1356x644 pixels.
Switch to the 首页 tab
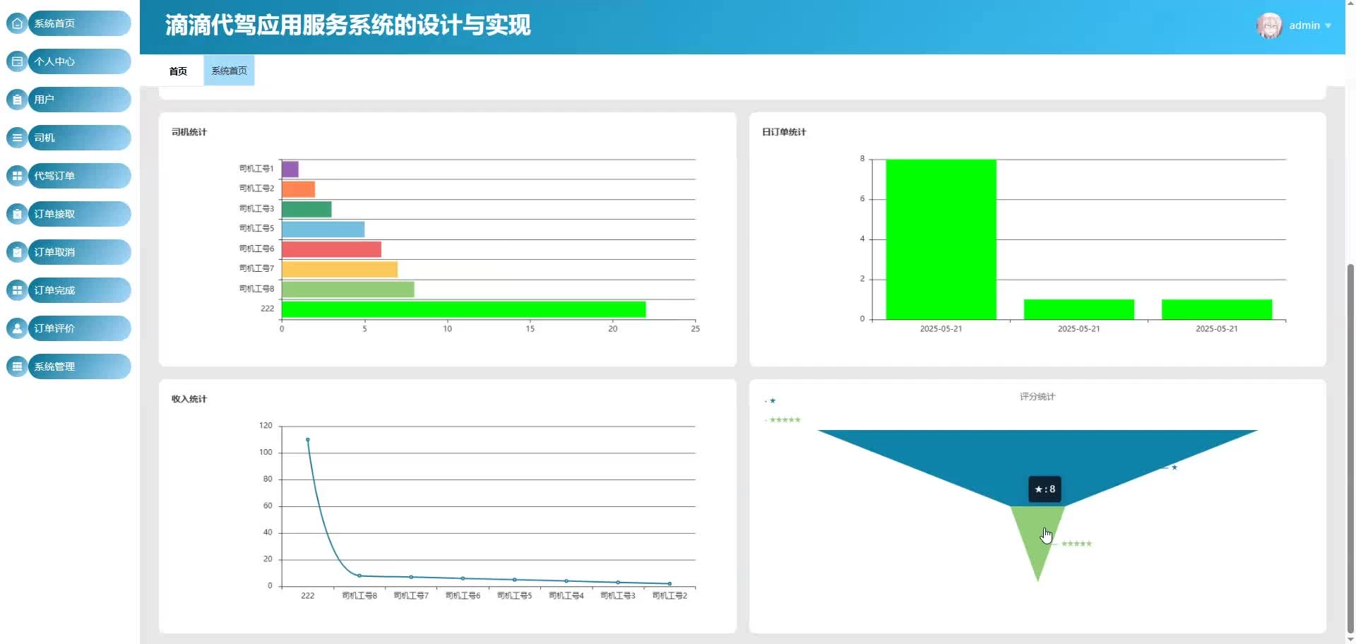pos(178,71)
